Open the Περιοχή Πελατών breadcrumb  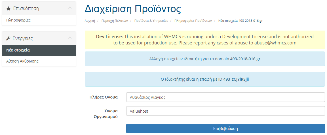(115, 21)
